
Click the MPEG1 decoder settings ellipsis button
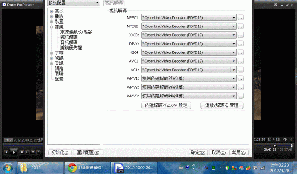click(x=240, y=18)
